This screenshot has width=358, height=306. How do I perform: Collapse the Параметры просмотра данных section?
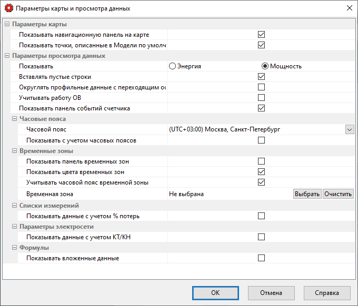click(x=7, y=56)
